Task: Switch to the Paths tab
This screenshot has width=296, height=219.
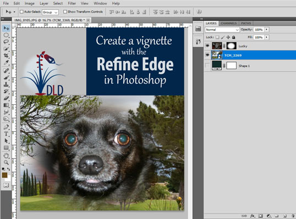Action: pos(246,24)
